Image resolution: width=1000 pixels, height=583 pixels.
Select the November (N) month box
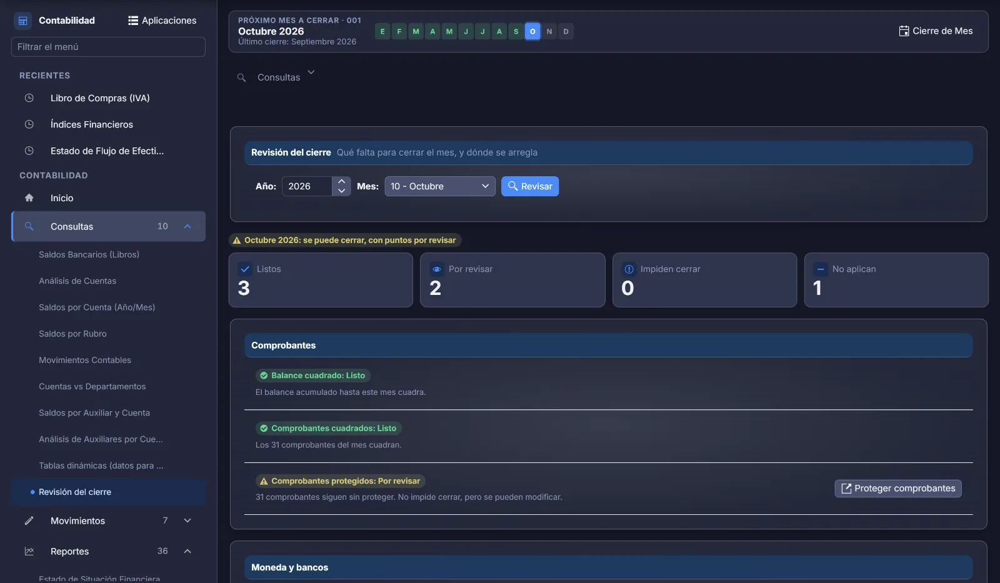[x=549, y=31]
